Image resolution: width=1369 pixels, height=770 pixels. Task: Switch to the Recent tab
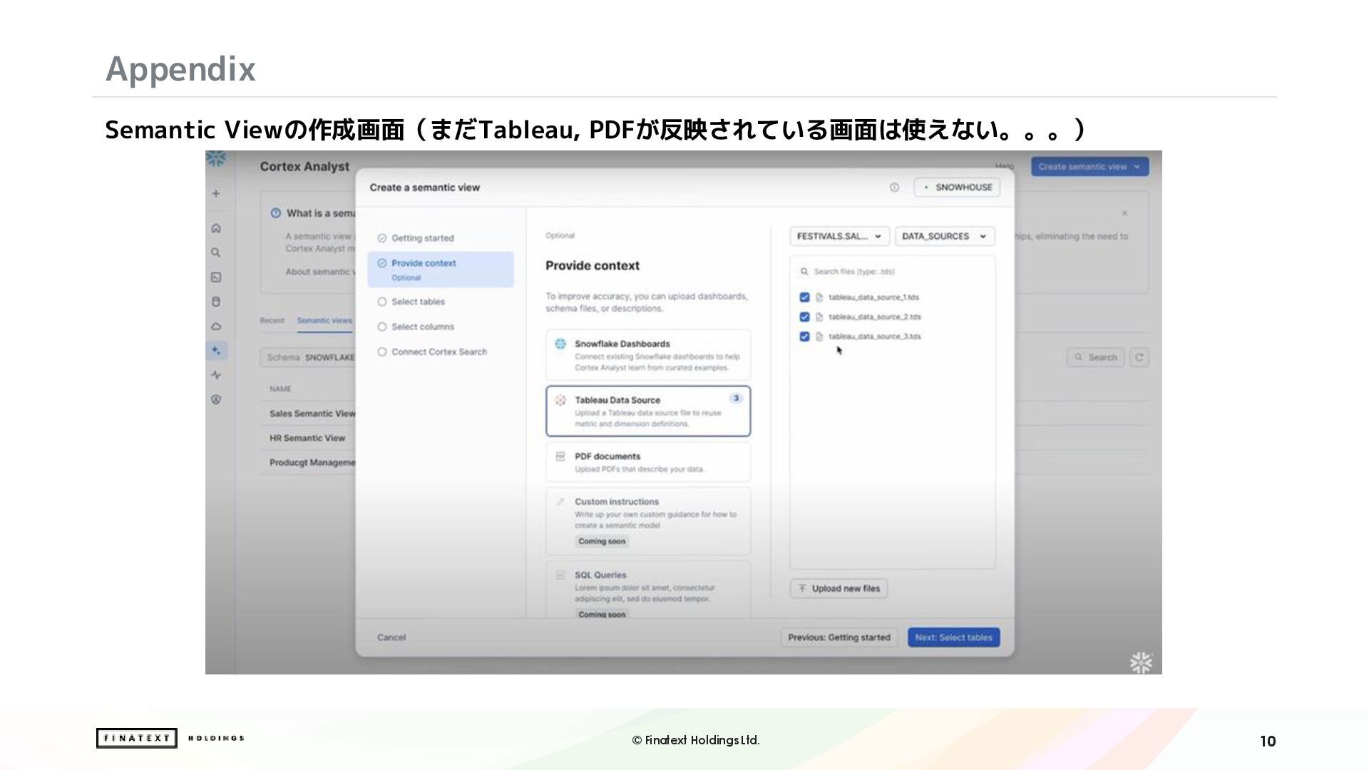(x=272, y=321)
